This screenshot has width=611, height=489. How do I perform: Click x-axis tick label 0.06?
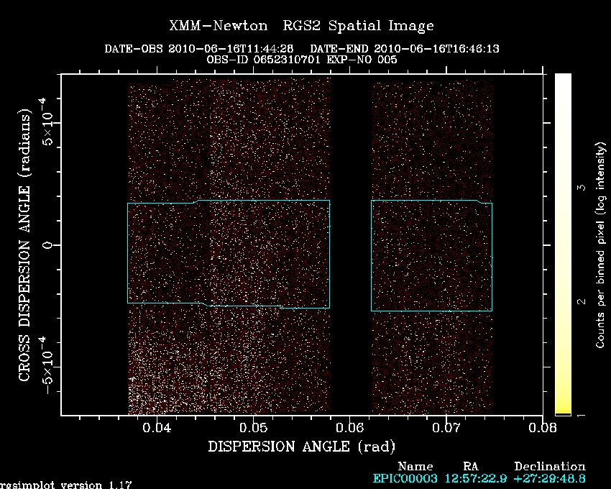point(350,428)
